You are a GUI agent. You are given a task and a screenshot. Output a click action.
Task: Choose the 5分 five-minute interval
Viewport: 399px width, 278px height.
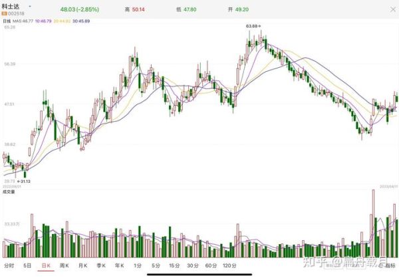coord(155,265)
